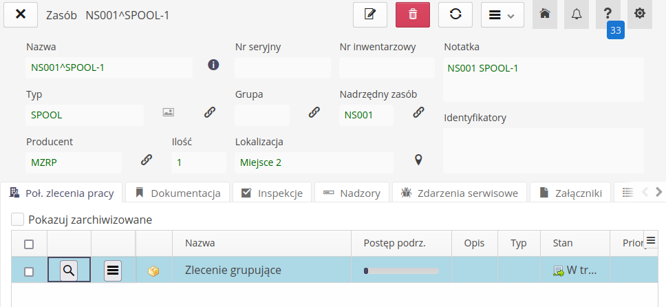Viewport: 666px width, 307px height.
Task: Open the magnifier on Zlecenie grupujące row
Action: pos(69,271)
